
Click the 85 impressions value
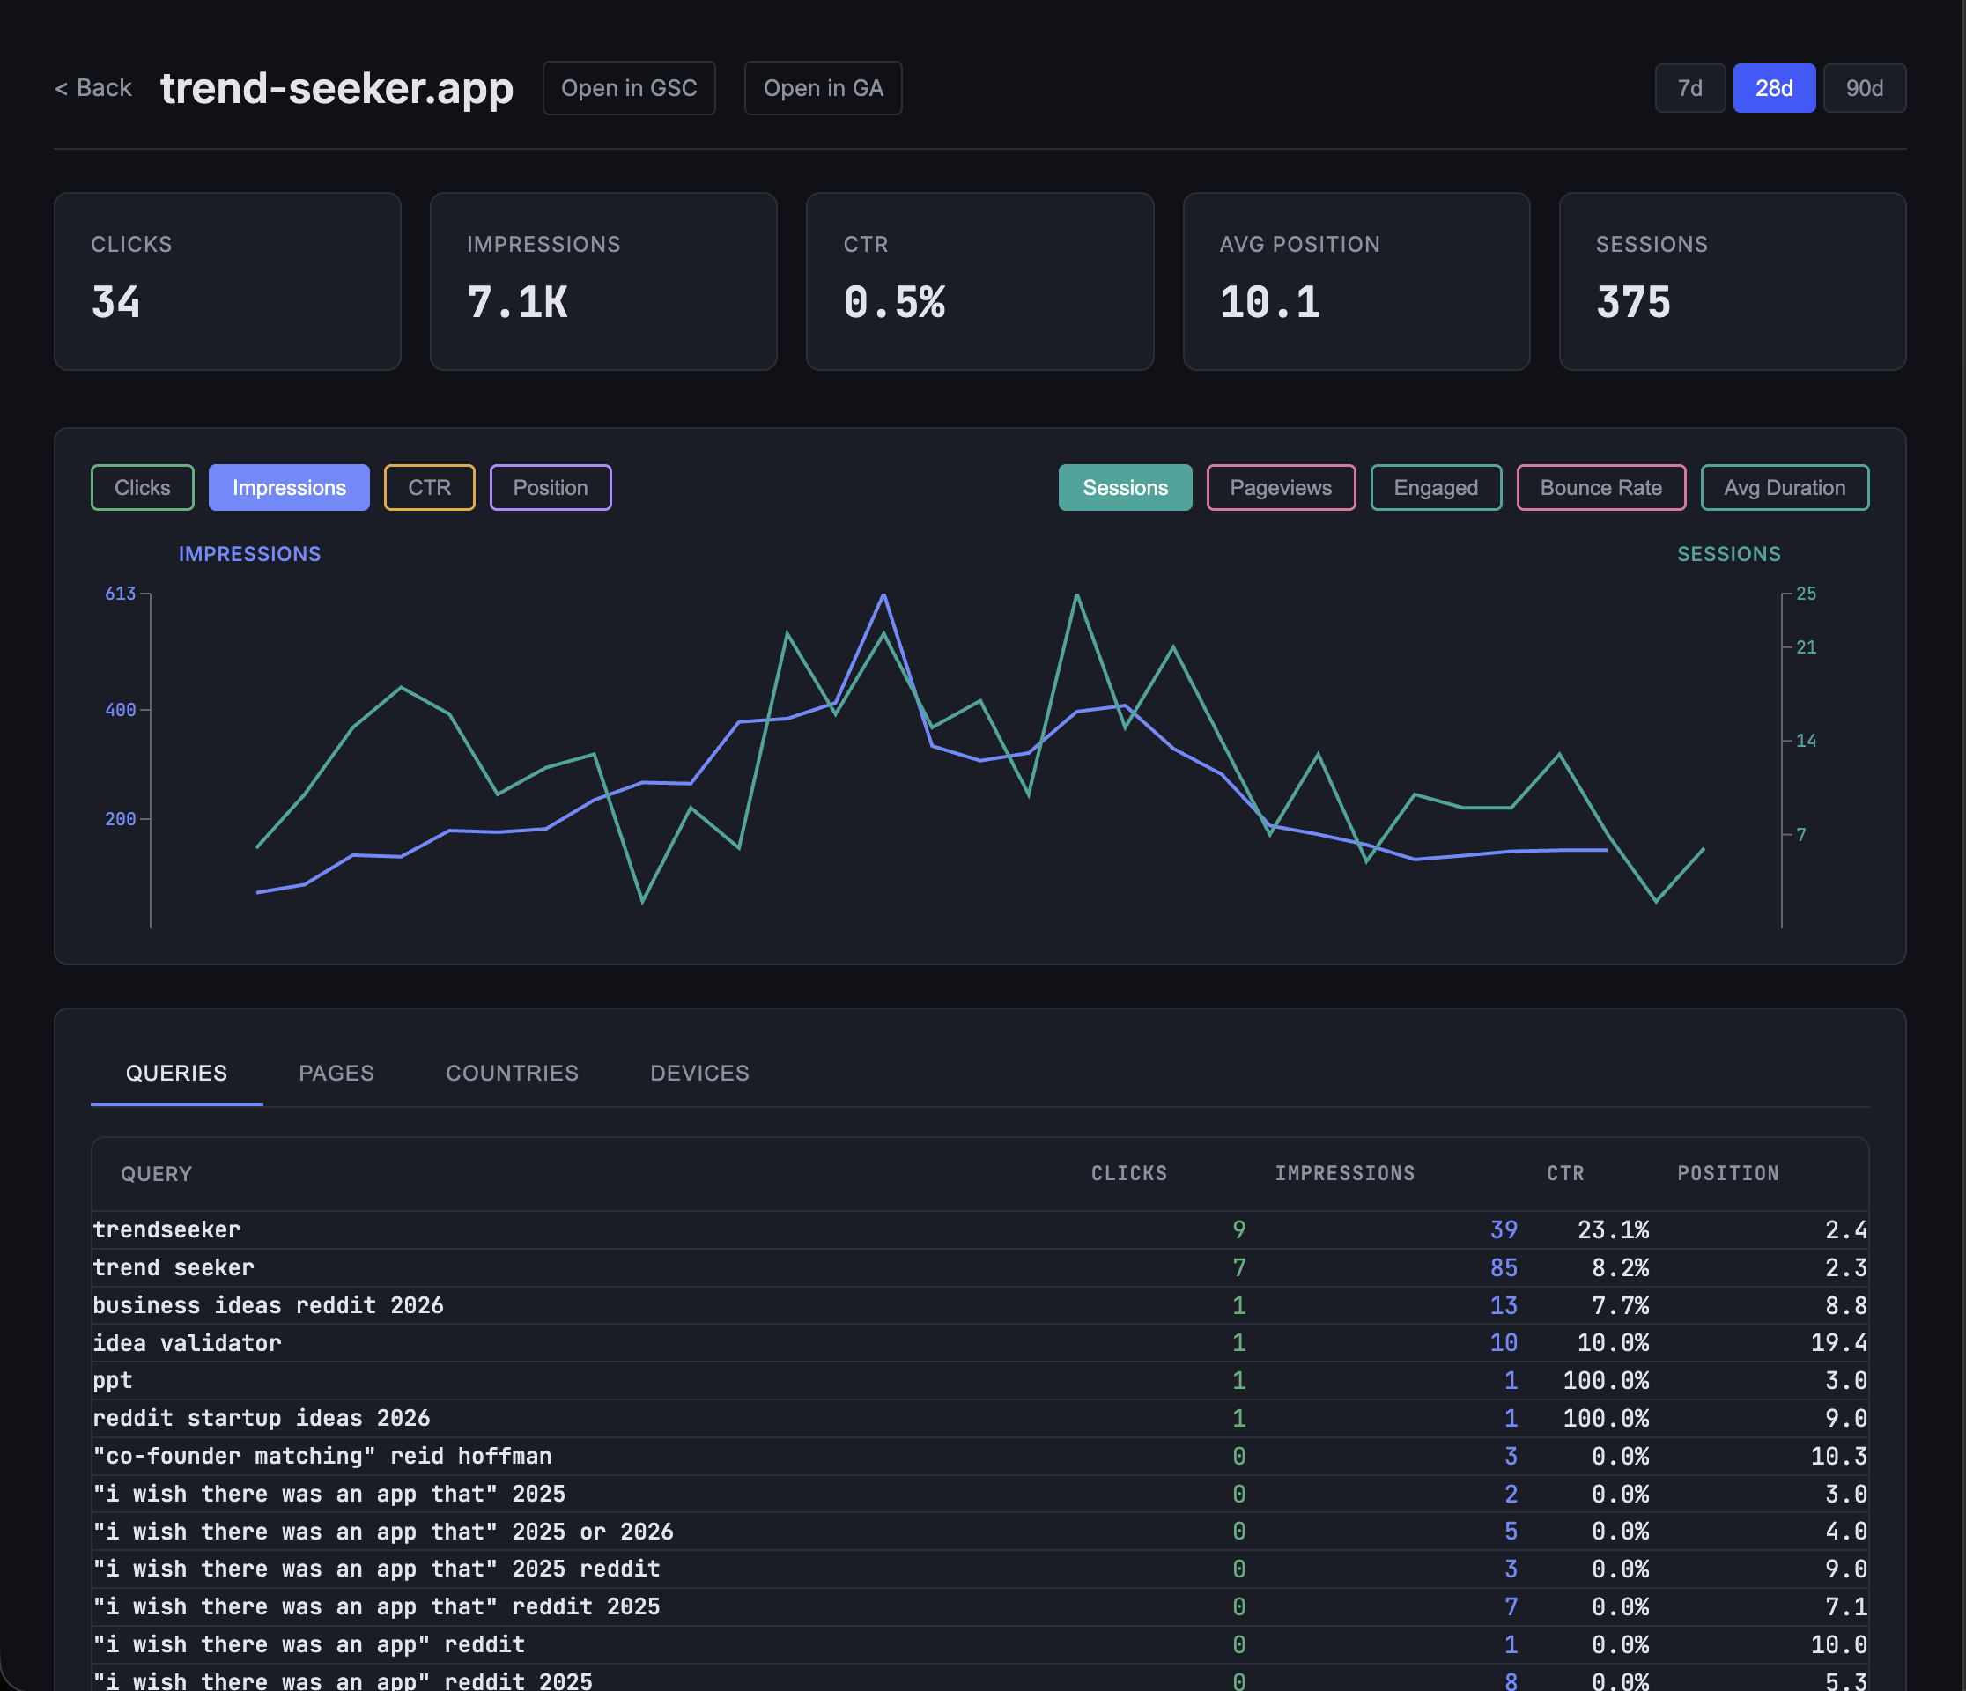[1503, 1267]
